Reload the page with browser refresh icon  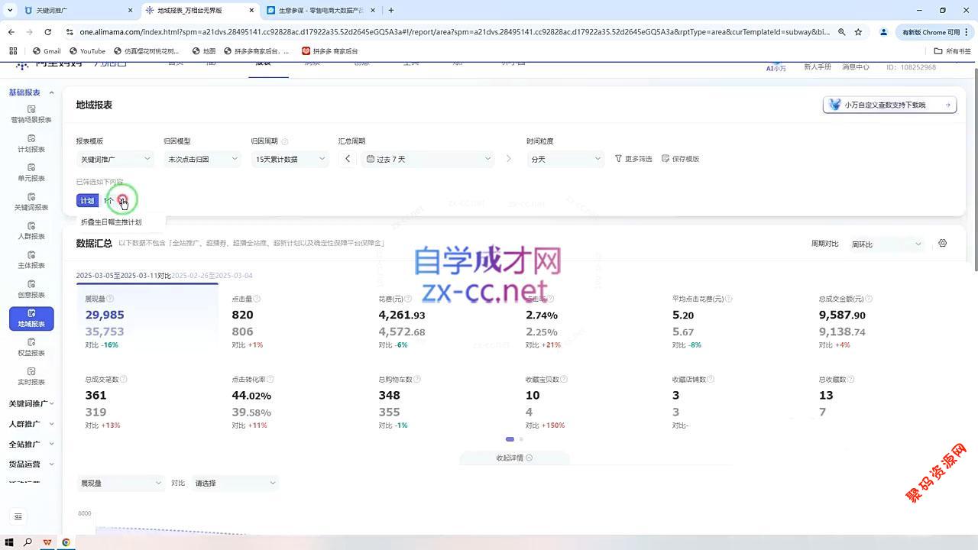point(47,32)
